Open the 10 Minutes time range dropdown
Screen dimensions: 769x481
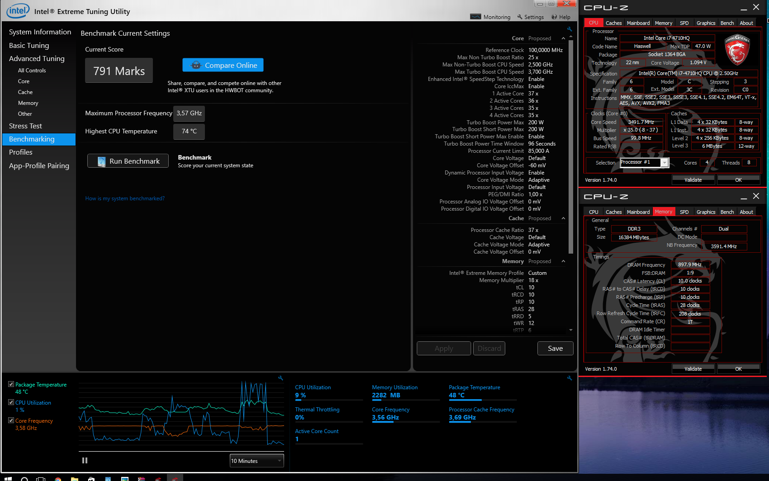[x=256, y=461]
